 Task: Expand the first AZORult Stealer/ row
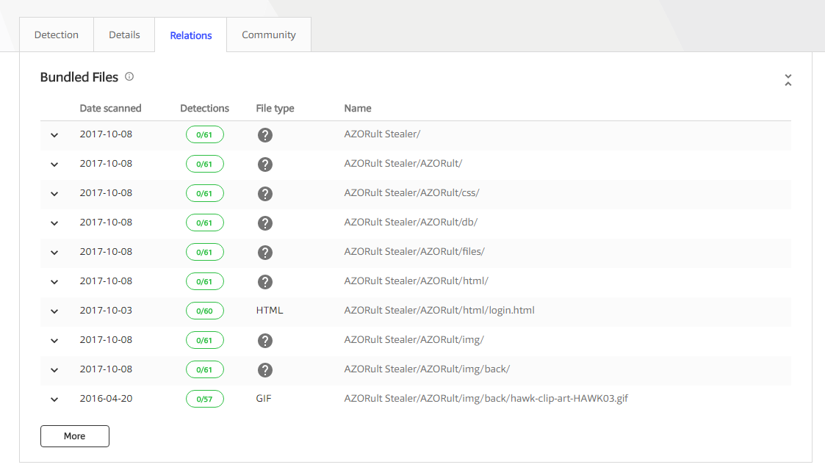click(x=54, y=135)
